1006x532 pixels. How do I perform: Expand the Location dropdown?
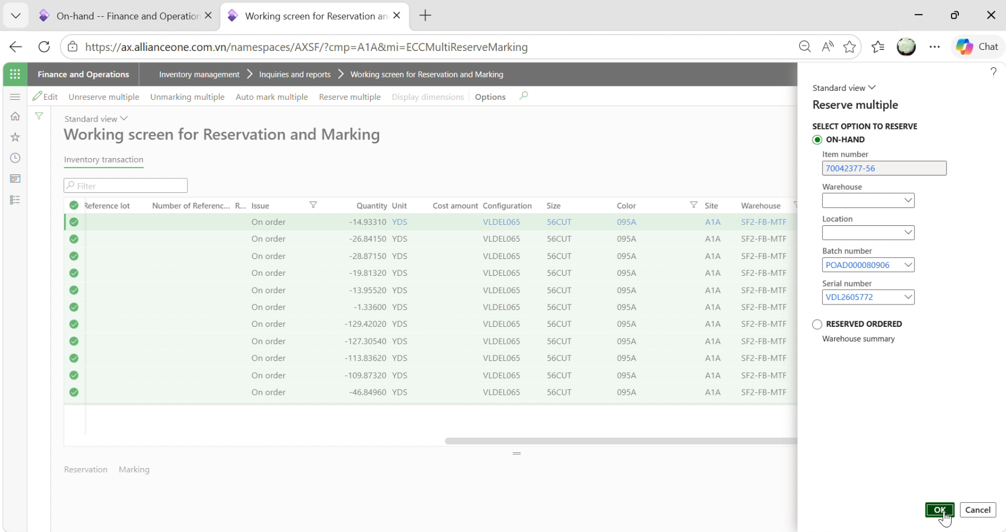908,233
